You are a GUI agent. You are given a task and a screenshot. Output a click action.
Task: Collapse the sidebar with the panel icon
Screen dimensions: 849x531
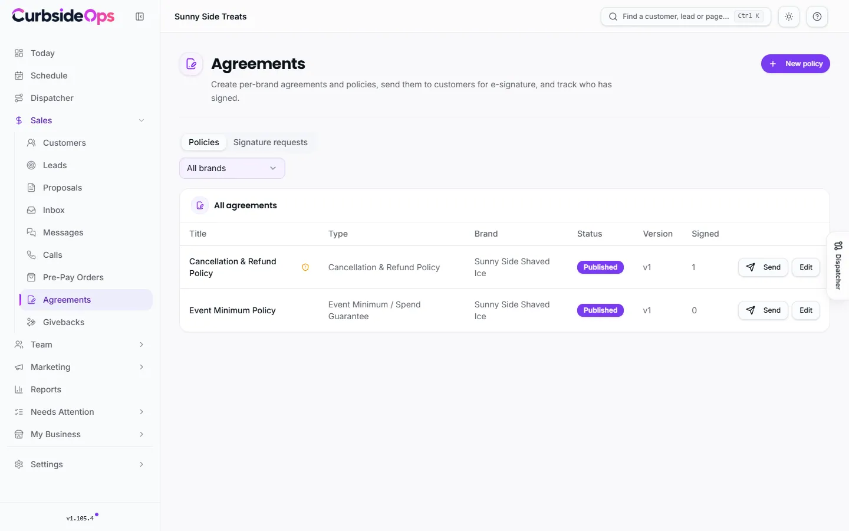click(x=140, y=17)
